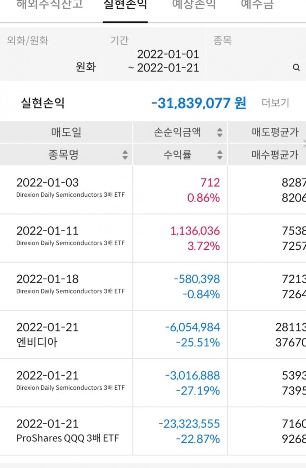306x468 pixels.
Task: Select the 예수금 tab
Action: click(x=257, y=4)
